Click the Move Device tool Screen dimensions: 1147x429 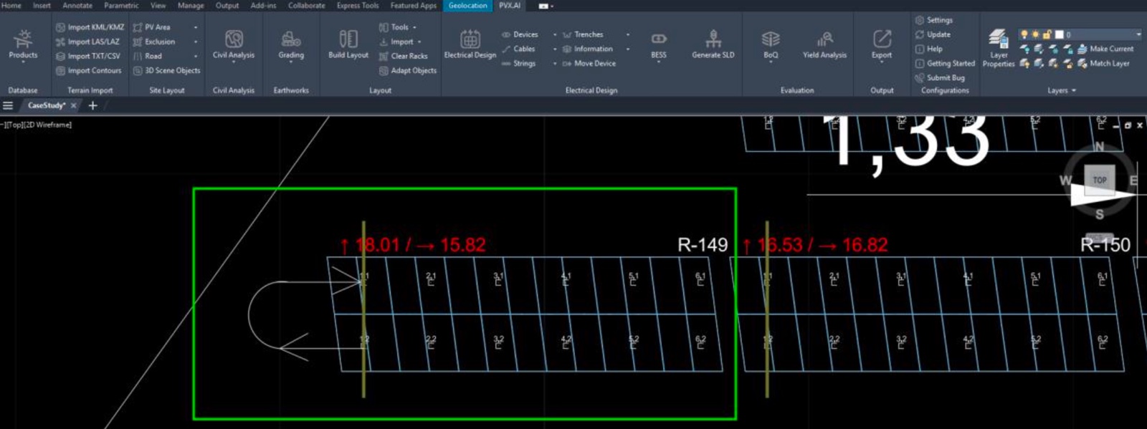click(x=589, y=63)
